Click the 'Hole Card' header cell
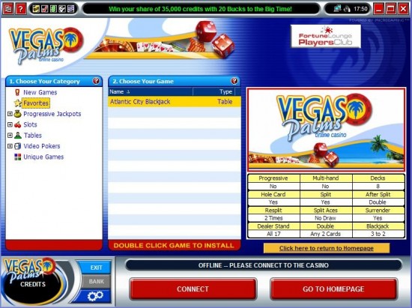Image resolution: width=412 pixels, height=308 pixels. [273, 195]
